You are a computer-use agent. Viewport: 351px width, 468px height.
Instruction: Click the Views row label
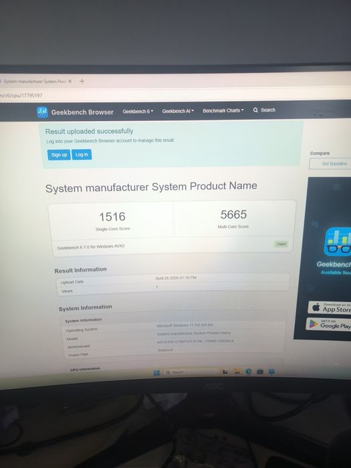[67, 291]
